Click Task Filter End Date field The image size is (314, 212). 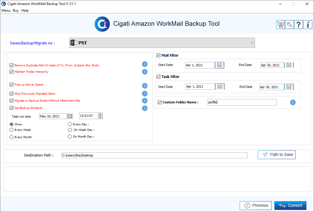[x=271, y=87]
